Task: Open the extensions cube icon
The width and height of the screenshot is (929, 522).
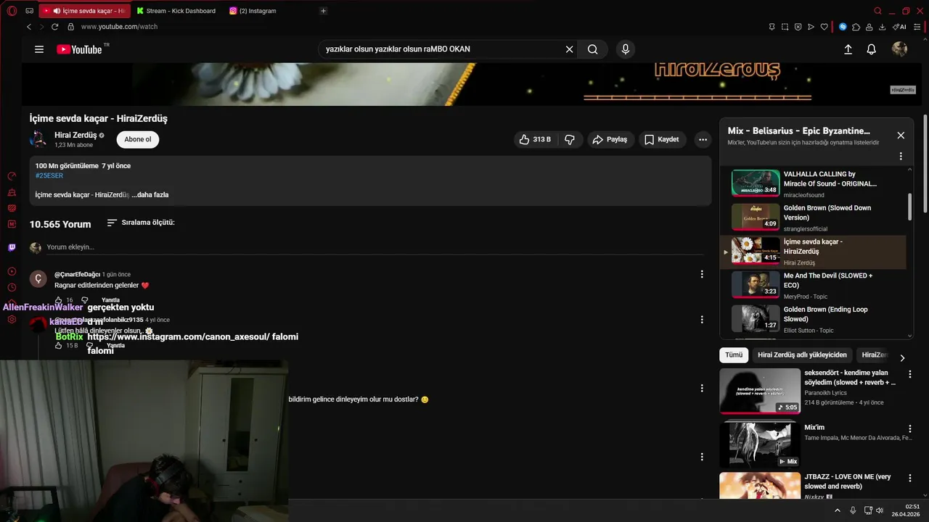Action: [856, 27]
